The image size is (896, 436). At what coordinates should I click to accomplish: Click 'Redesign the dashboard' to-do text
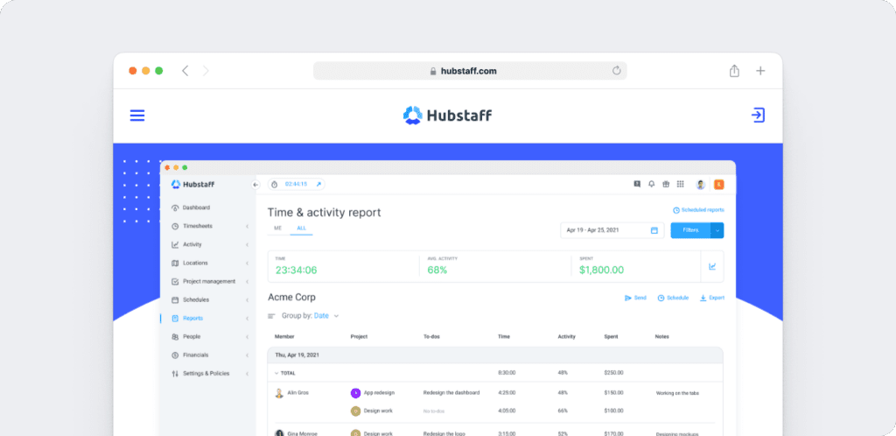click(451, 393)
